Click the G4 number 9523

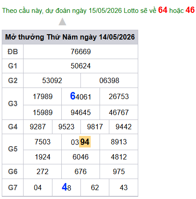tap(66, 127)
